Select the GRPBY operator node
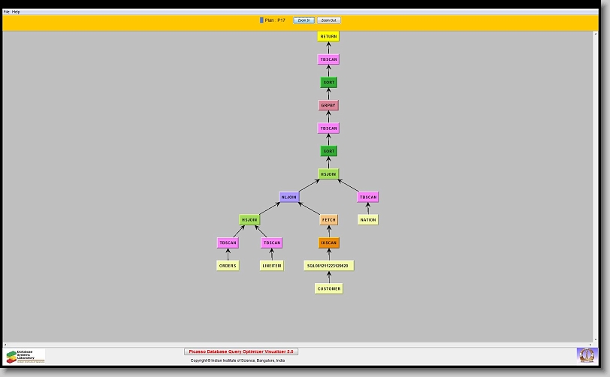The width and height of the screenshot is (610, 377). [x=328, y=105]
